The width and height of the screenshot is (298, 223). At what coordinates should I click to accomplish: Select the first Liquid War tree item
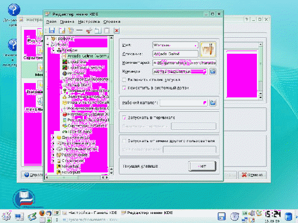pyautogui.click(x=74, y=62)
